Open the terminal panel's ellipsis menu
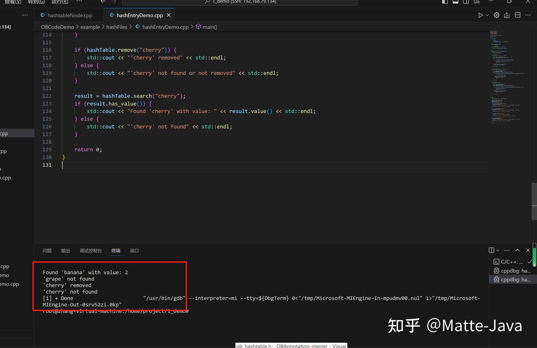 pyautogui.click(x=507, y=250)
